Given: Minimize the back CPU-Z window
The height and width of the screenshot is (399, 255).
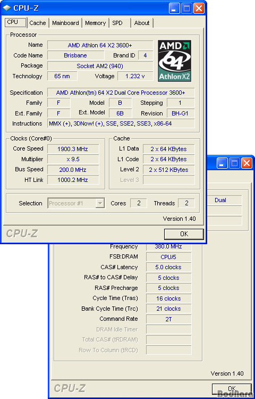Looking at the screenshot, I should (222, 163).
